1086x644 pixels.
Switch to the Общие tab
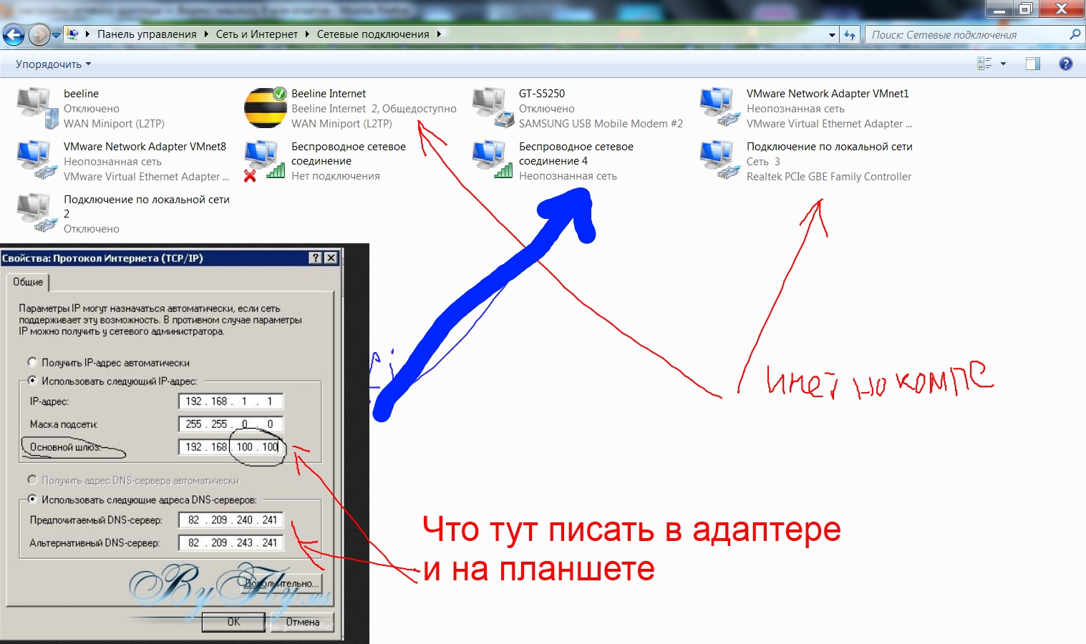click(x=28, y=282)
